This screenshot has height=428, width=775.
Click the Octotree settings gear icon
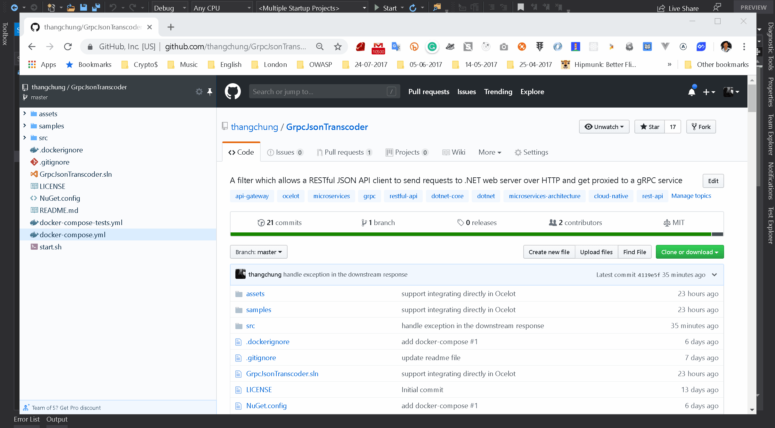[199, 92]
